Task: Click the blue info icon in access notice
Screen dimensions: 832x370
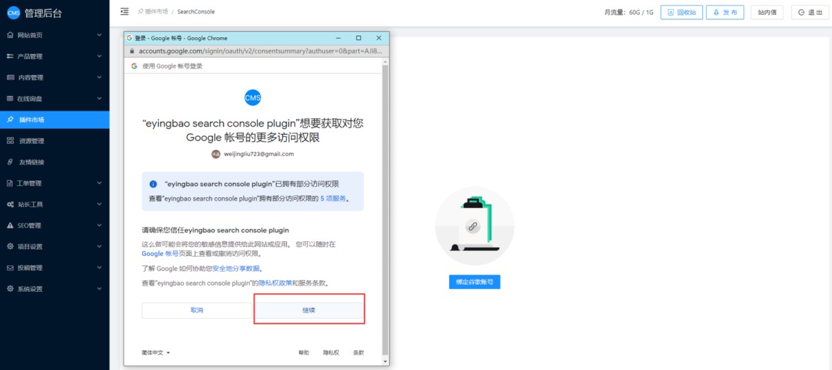Action: 153,184
